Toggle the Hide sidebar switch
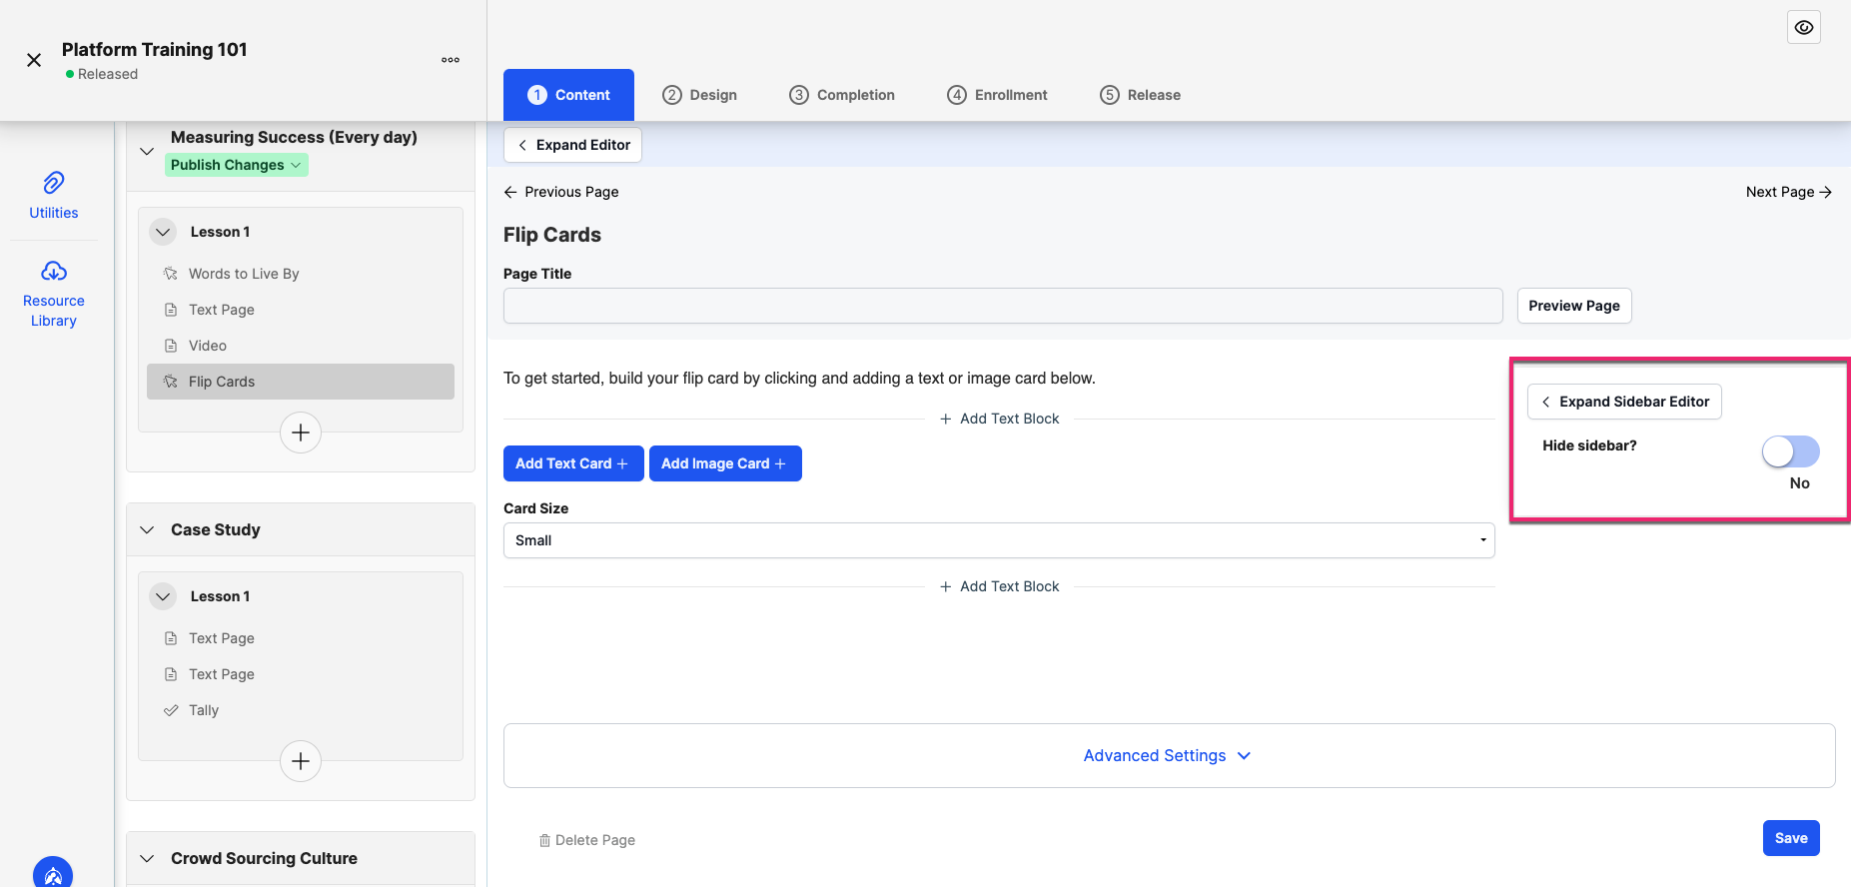 coord(1790,451)
